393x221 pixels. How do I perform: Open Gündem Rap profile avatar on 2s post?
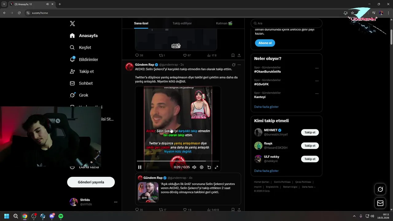129,67
